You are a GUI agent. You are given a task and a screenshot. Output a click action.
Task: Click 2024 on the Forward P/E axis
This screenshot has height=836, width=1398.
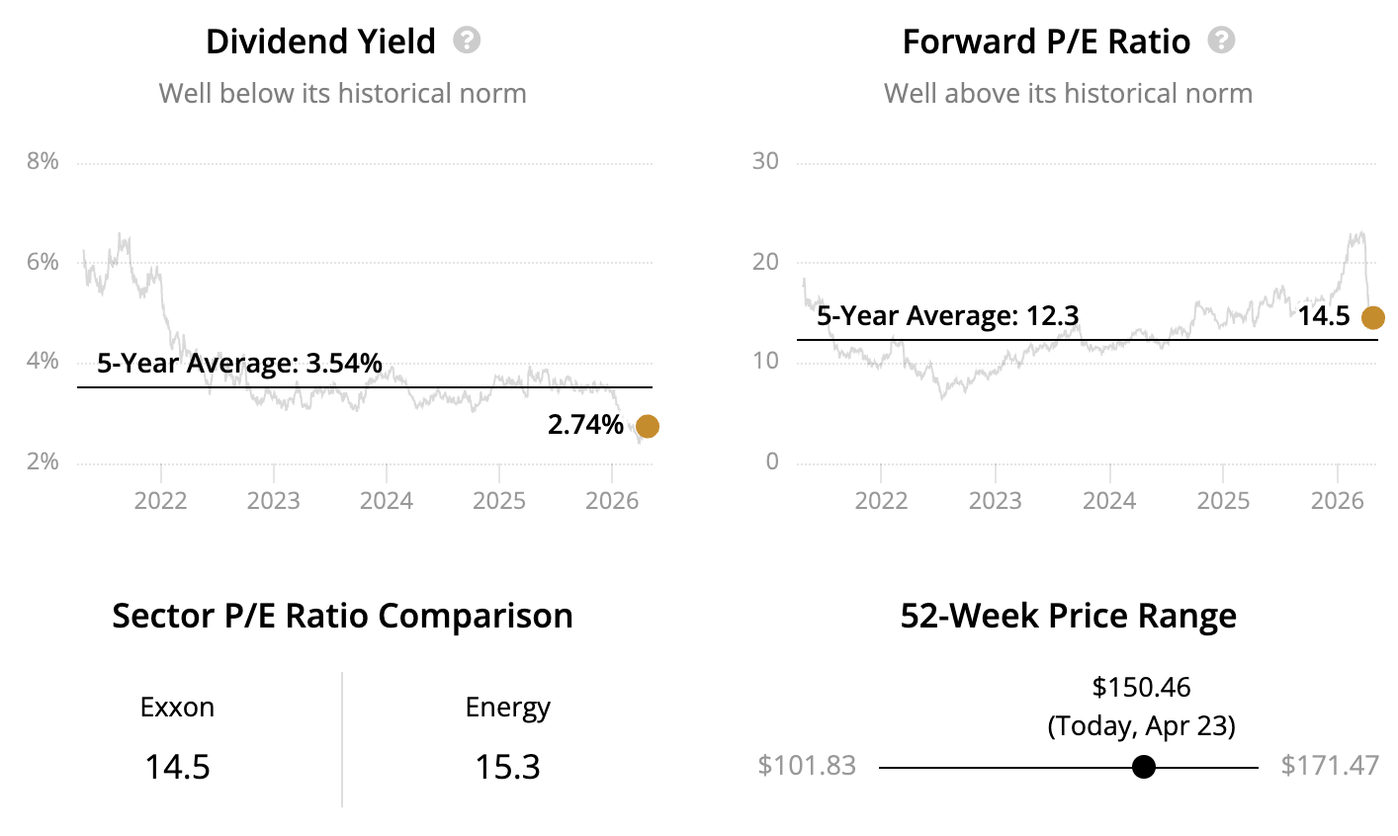[1109, 500]
